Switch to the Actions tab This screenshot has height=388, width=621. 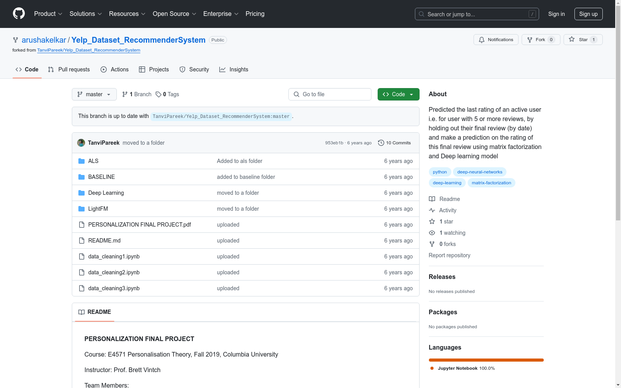point(114,69)
